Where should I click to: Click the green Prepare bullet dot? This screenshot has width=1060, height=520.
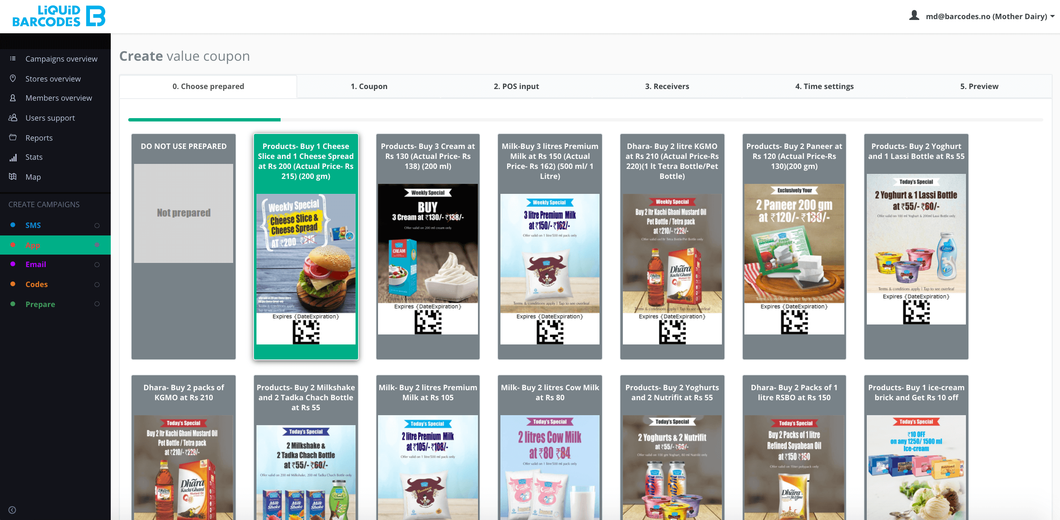point(13,304)
